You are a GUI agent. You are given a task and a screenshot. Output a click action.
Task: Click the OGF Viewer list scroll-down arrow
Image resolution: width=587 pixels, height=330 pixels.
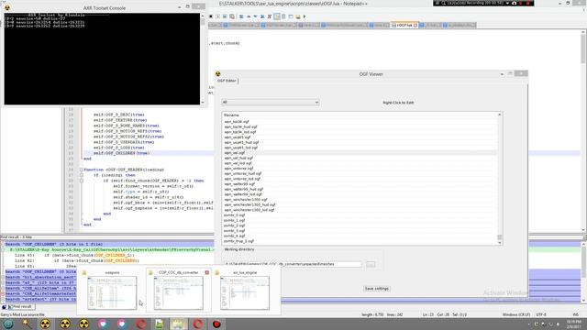tap(499, 243)
